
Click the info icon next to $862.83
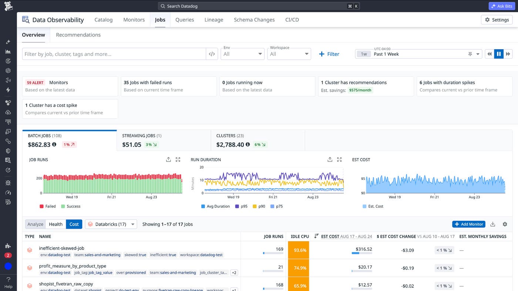coord(54,144)
